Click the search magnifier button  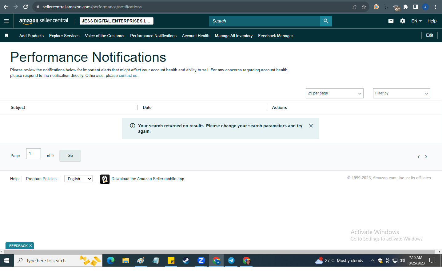click(x=326, y=21)
